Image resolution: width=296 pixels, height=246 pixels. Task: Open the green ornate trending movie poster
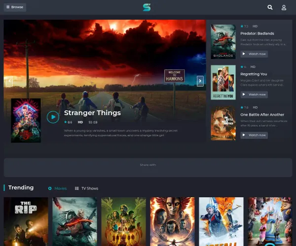click(x=123, y=221)
